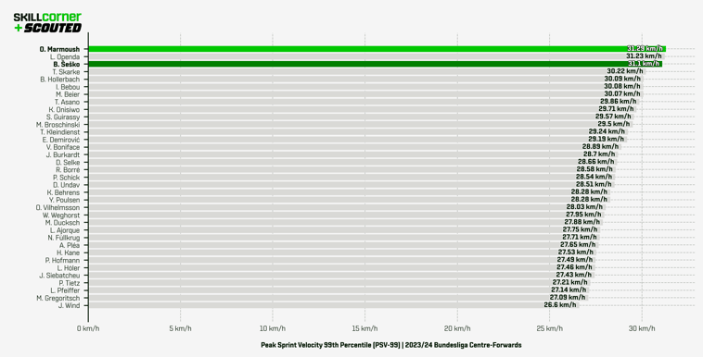Screen dimensions: 703x357
Task: Select the O. Marmoush bright green bar
Action: point(377,49)
